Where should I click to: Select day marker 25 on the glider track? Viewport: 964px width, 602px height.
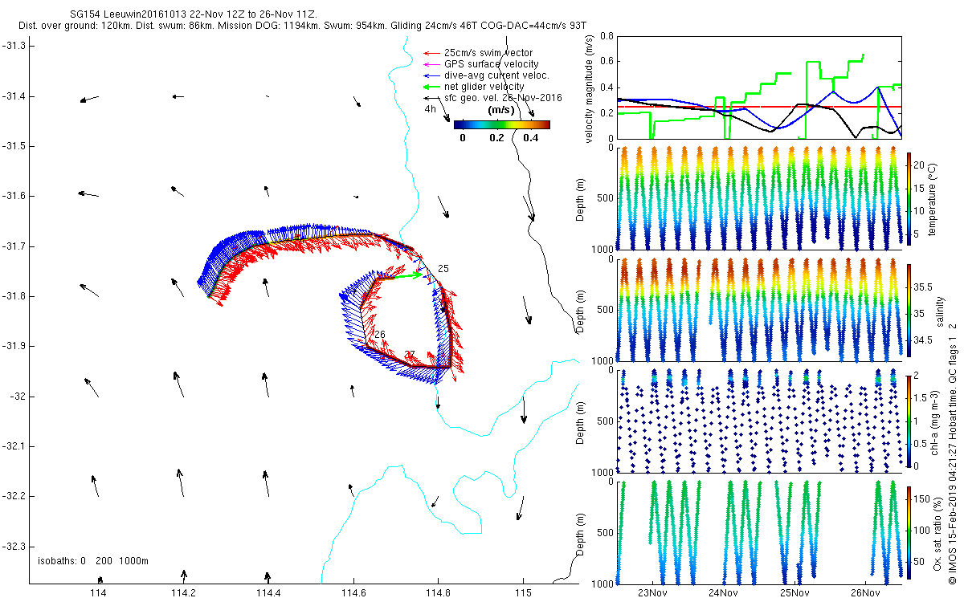pyautogui.click(x=443, y=268)
